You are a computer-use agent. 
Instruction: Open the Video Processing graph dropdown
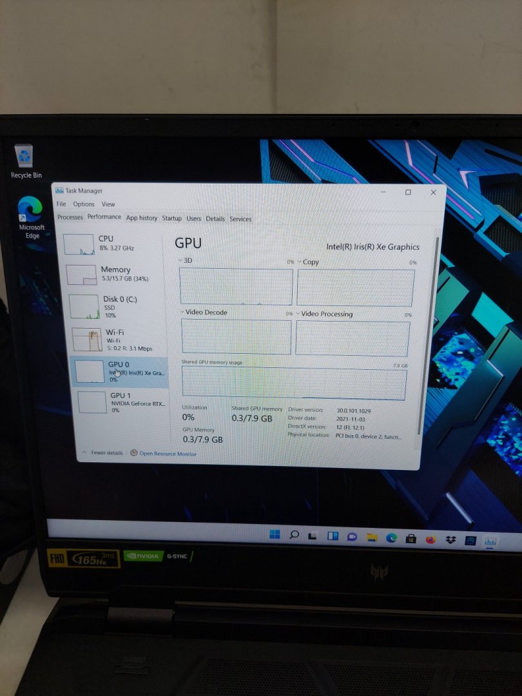pyautogui.click(x=298, y=314)
